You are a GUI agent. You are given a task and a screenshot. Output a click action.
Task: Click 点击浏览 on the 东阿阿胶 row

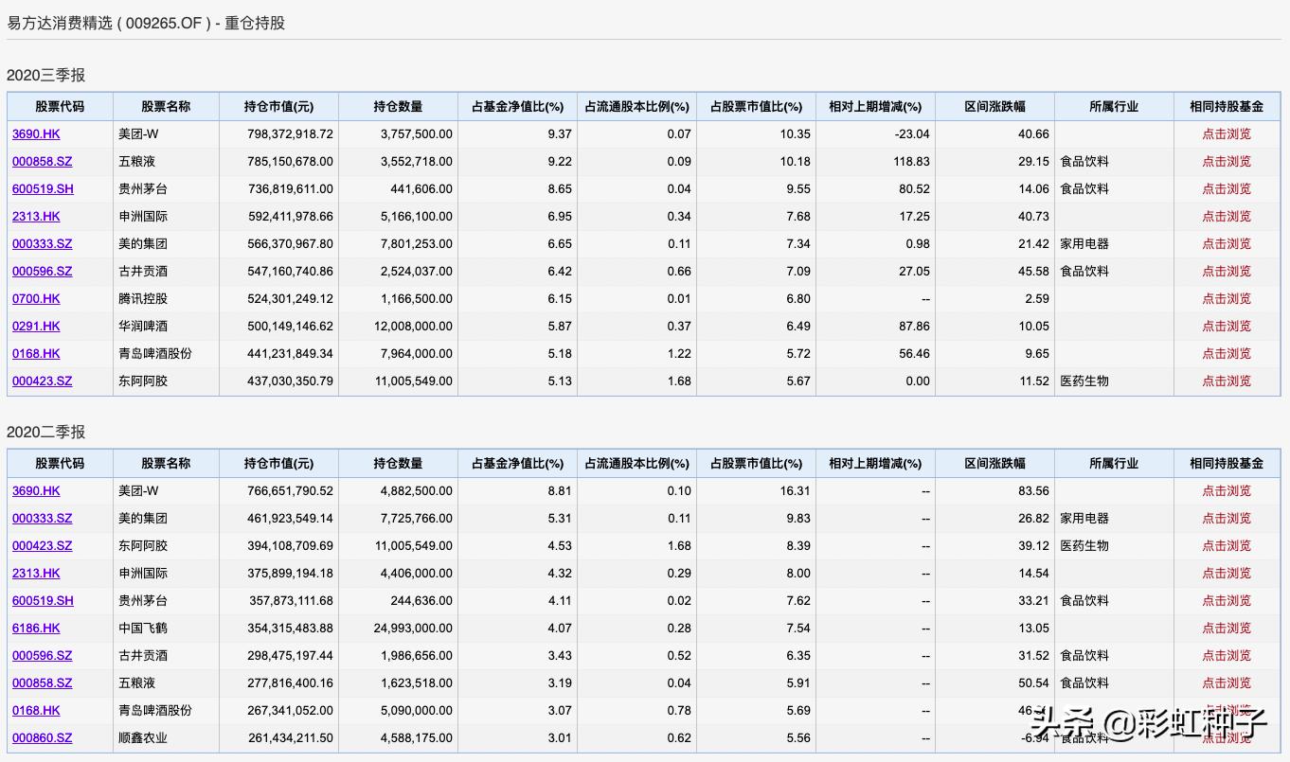pos(1227,381)
